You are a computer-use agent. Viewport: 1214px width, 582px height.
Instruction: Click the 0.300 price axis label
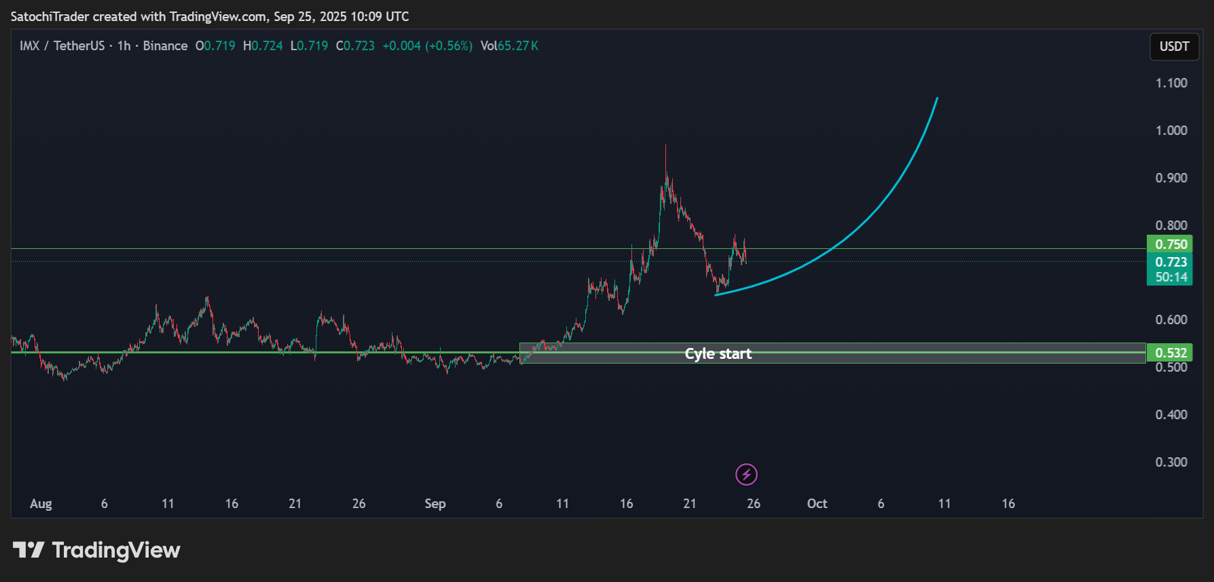(1171, 462)
